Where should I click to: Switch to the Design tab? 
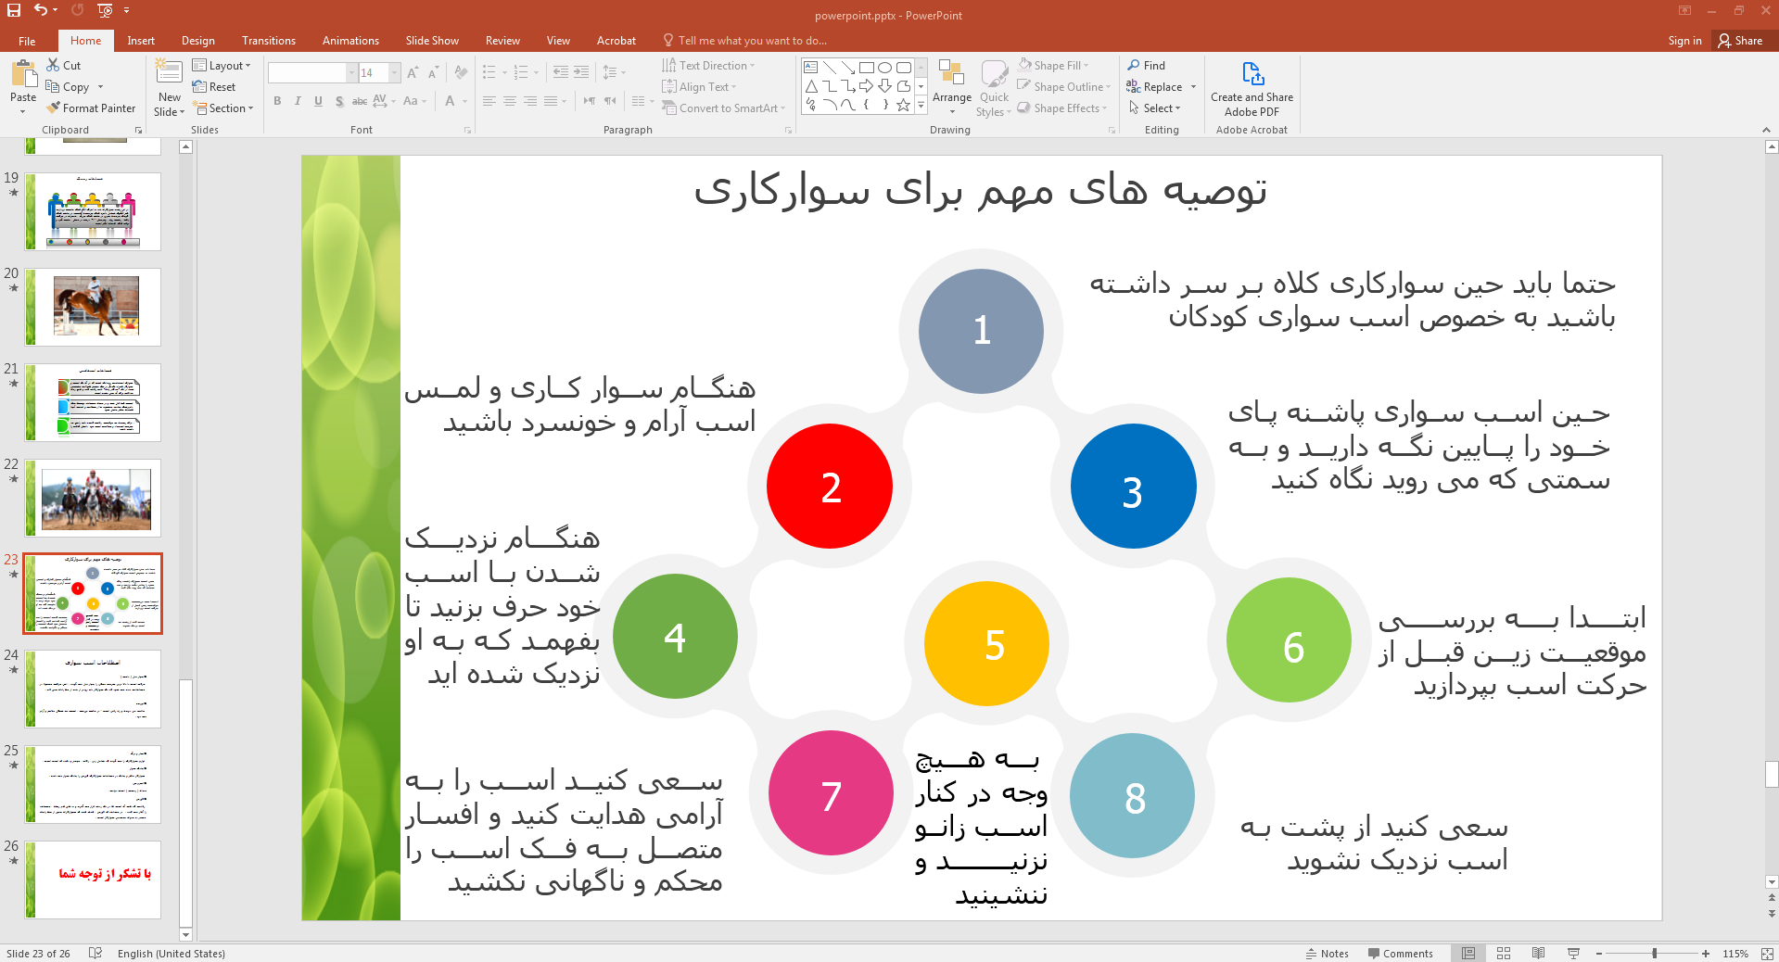pos(197,41)
